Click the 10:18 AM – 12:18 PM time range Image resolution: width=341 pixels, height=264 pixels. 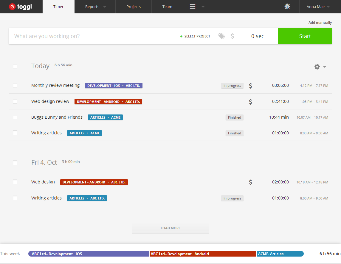pos(312,182)
